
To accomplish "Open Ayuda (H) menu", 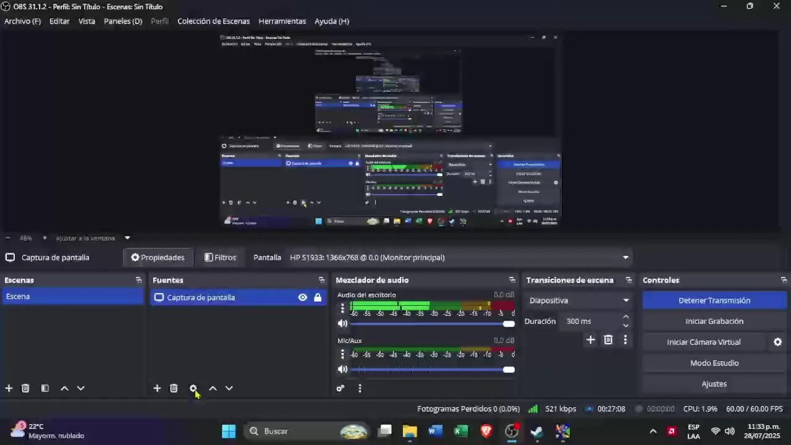I will pyautogui.click(x=332, y=21).
